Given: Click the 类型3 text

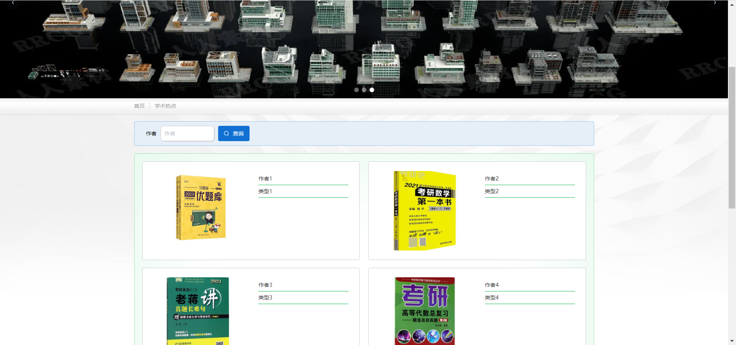Looking at the screenshot, I should [x=265, y=298].
